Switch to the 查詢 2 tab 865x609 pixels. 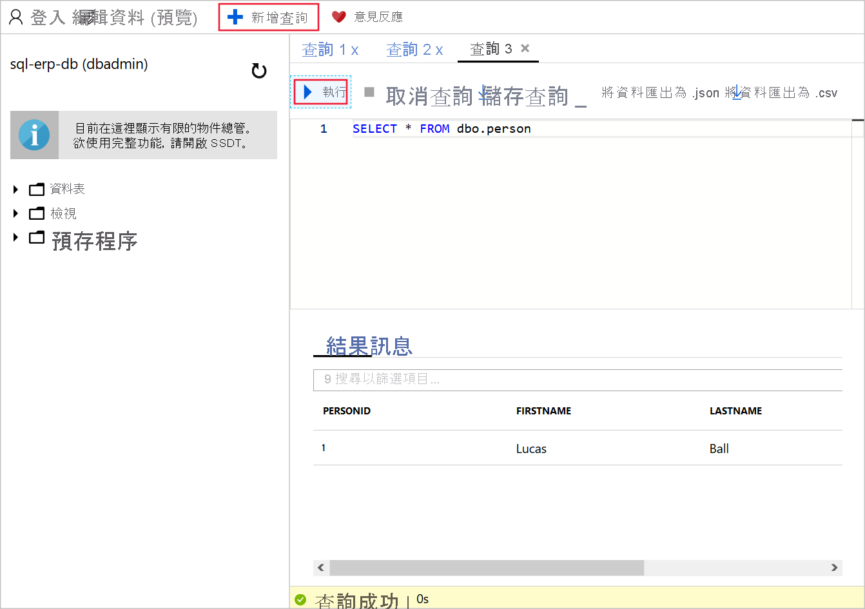coord(409,50)
